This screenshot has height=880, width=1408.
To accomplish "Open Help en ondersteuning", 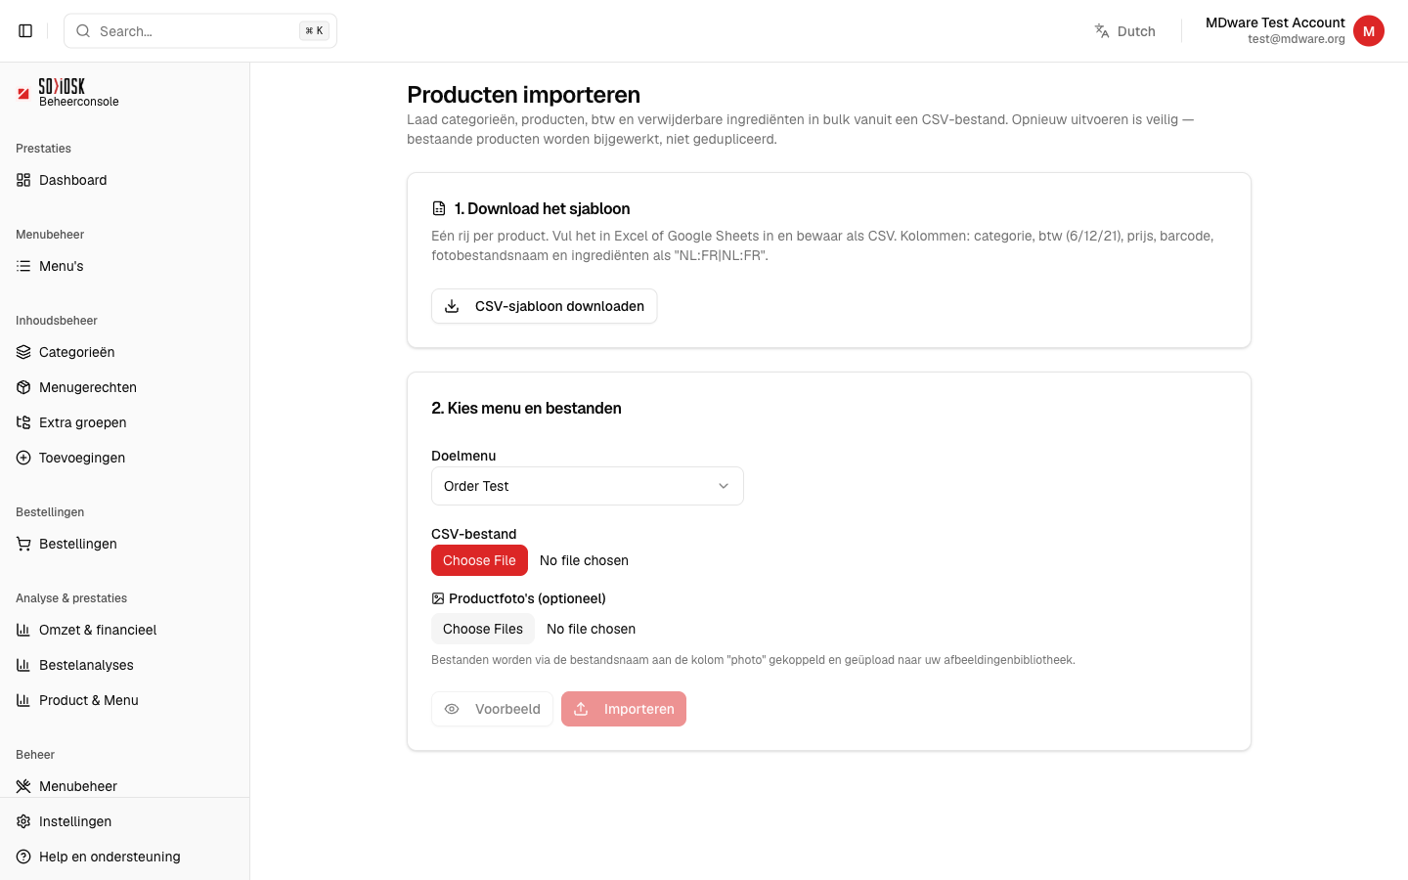I will (x=124, y=857).
